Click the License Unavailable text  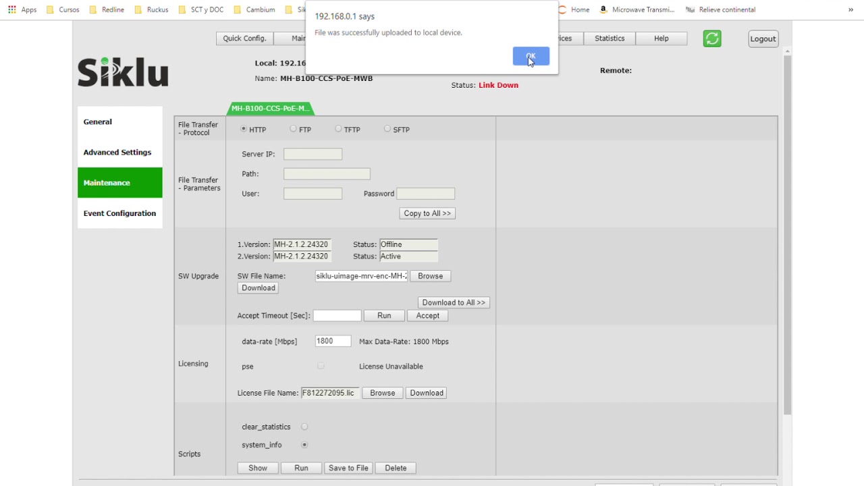[x=391, y=367]
